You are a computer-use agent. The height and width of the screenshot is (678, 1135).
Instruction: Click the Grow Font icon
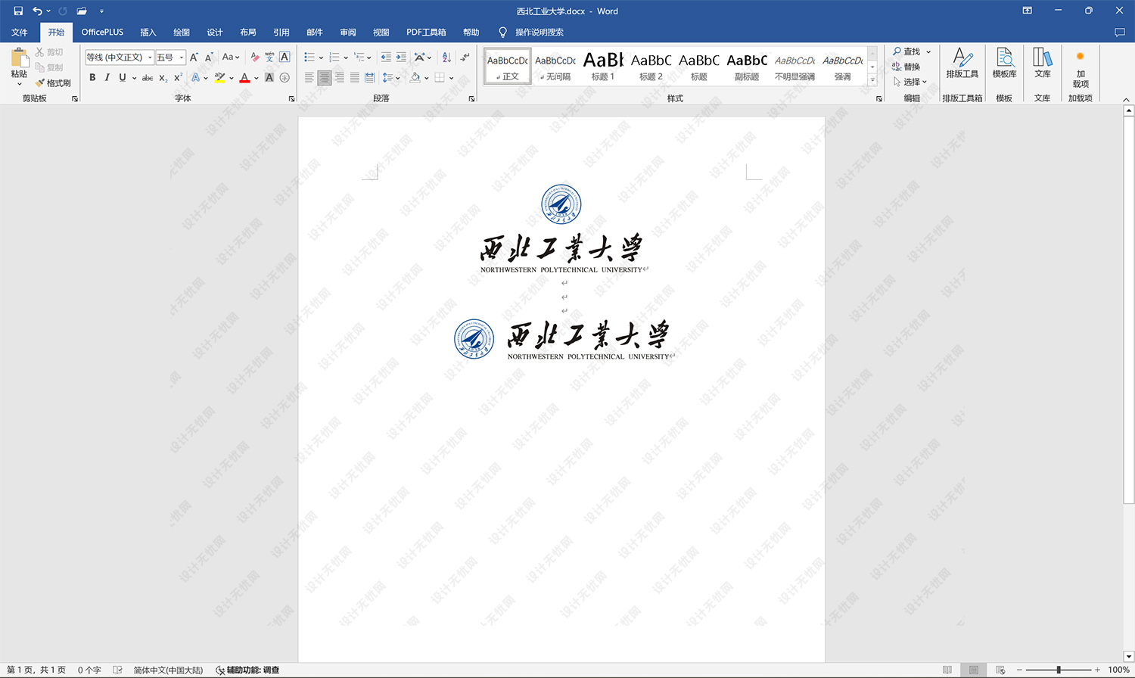click(x=194, y=57)
